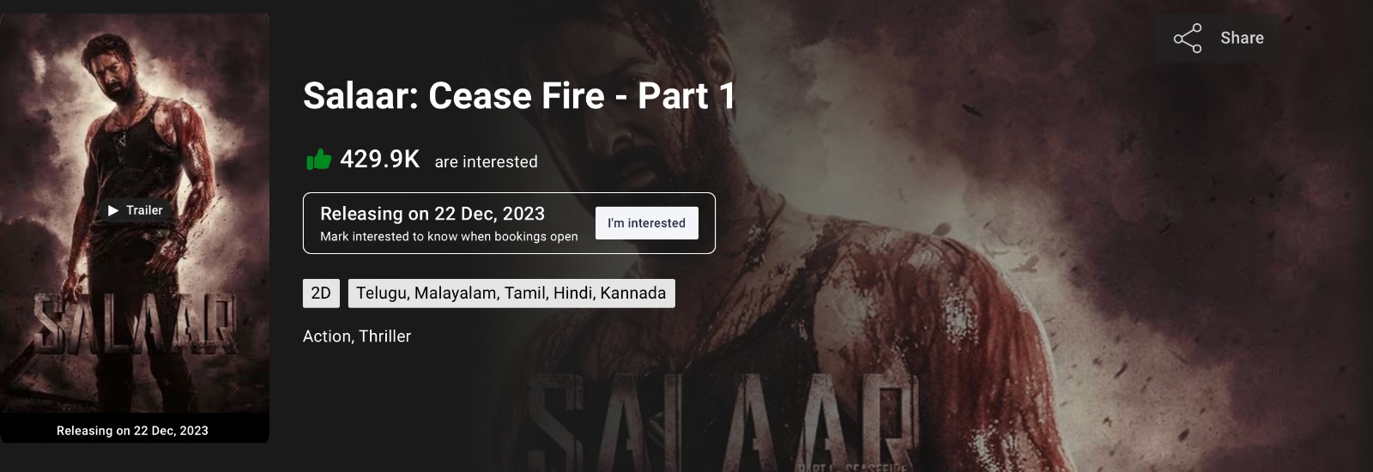Click the Thriller genre text
The height and width of the screenshot is (472, 1373).
384,336
